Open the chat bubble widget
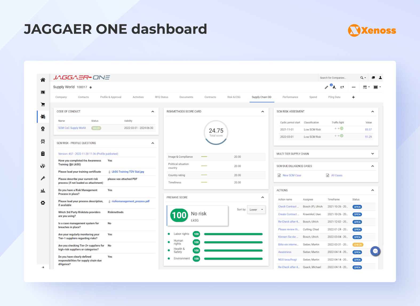420x306 pixels. pos(375,251)
